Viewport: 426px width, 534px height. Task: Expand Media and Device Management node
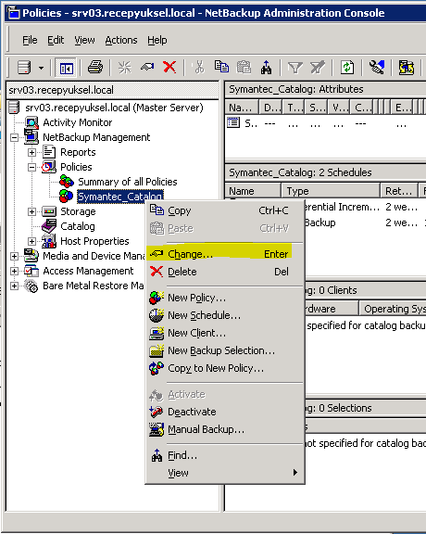click(14, 256)
